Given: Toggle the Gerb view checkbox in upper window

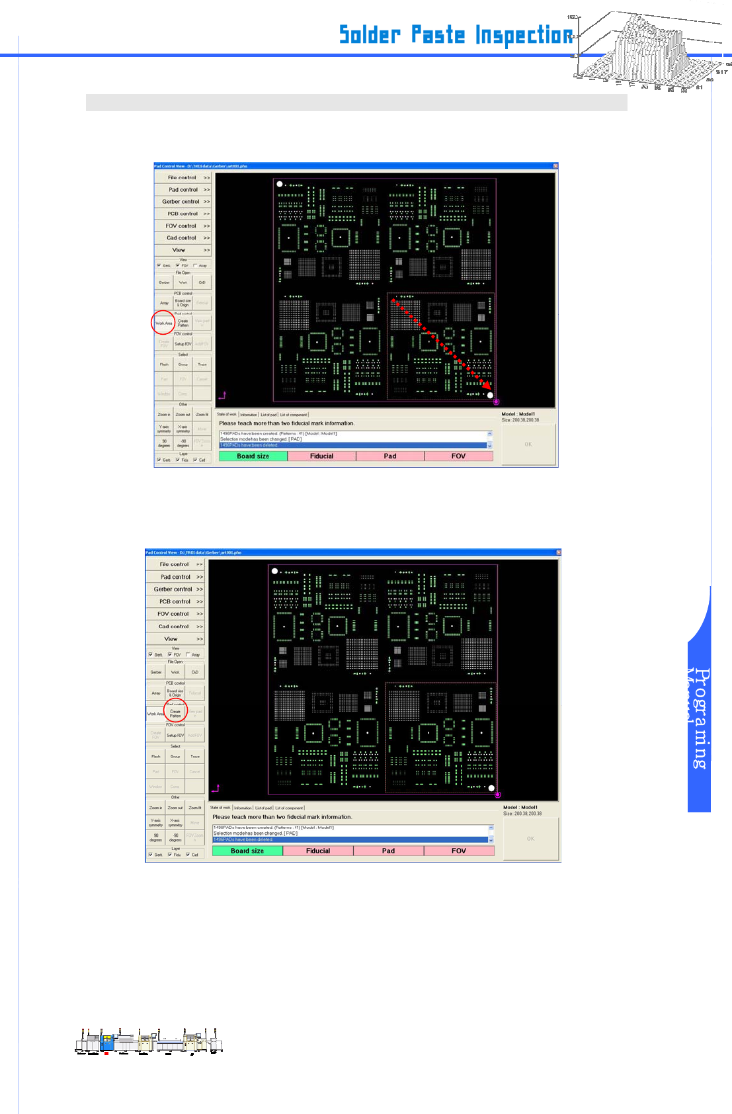Looking at the screenshot, I should 159,265.
